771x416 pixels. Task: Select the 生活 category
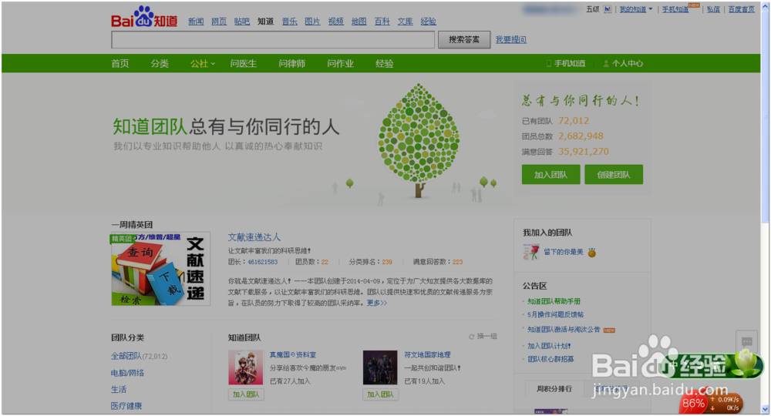pyautogui.click(x=119, y=390)
